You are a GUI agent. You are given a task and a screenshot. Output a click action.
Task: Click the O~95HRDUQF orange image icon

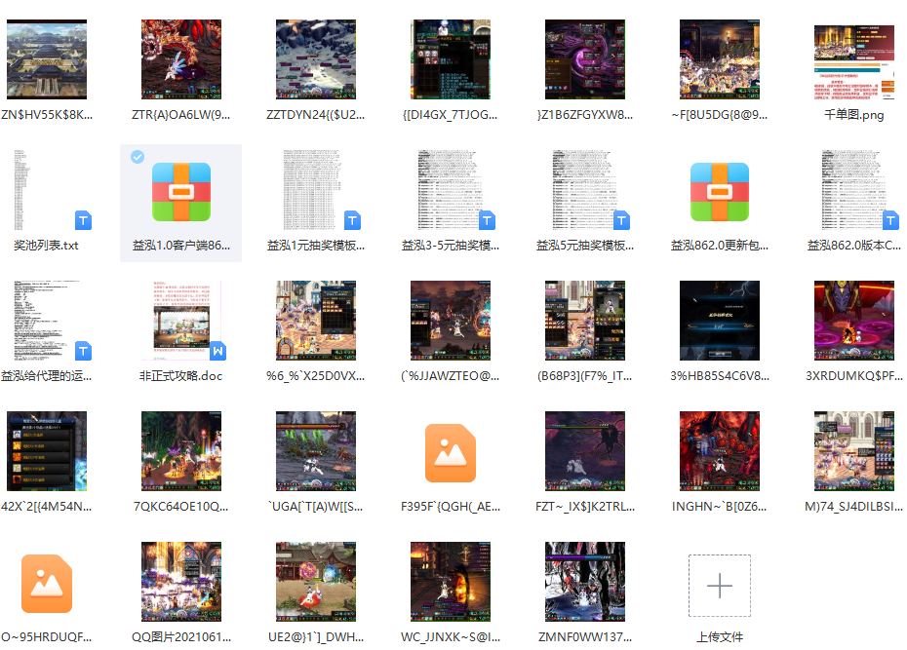[47, 584]
